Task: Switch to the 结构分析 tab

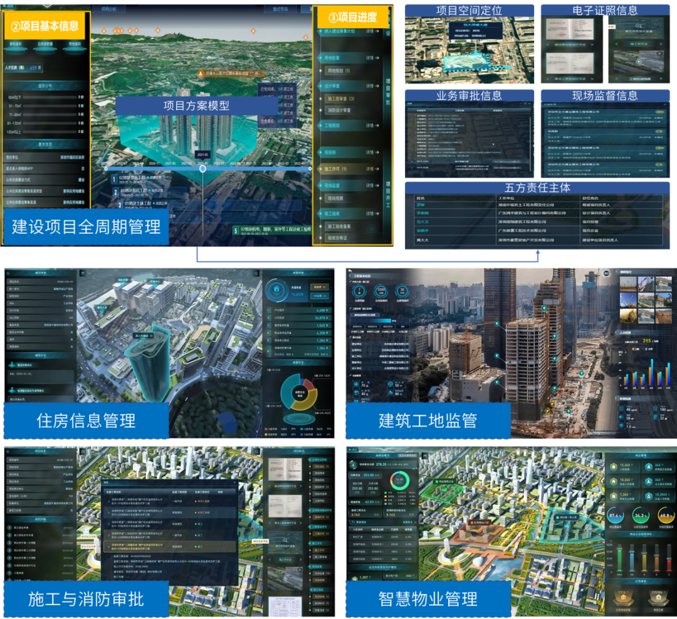Action: click(x=109, y=9)
